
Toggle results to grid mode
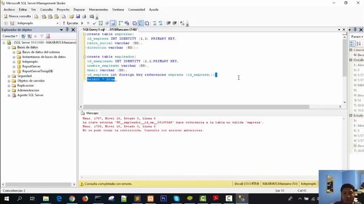[140, 23]
